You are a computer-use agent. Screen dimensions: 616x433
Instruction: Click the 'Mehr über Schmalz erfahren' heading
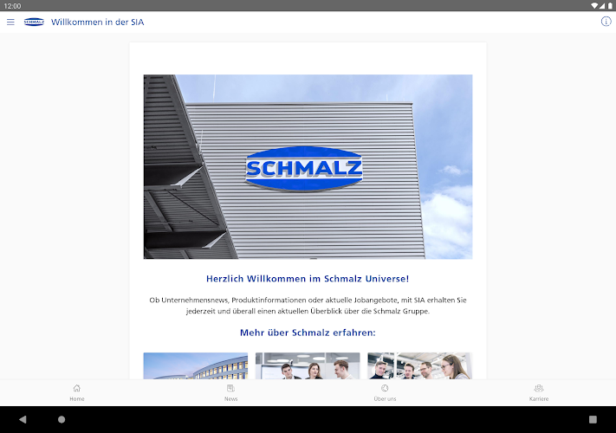(x=308, y=333)
